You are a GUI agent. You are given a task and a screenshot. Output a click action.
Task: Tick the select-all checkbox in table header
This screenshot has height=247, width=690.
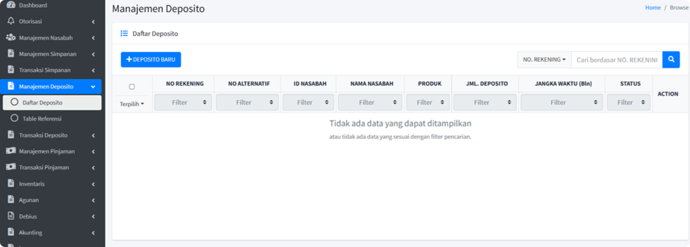tap(132, 87)
